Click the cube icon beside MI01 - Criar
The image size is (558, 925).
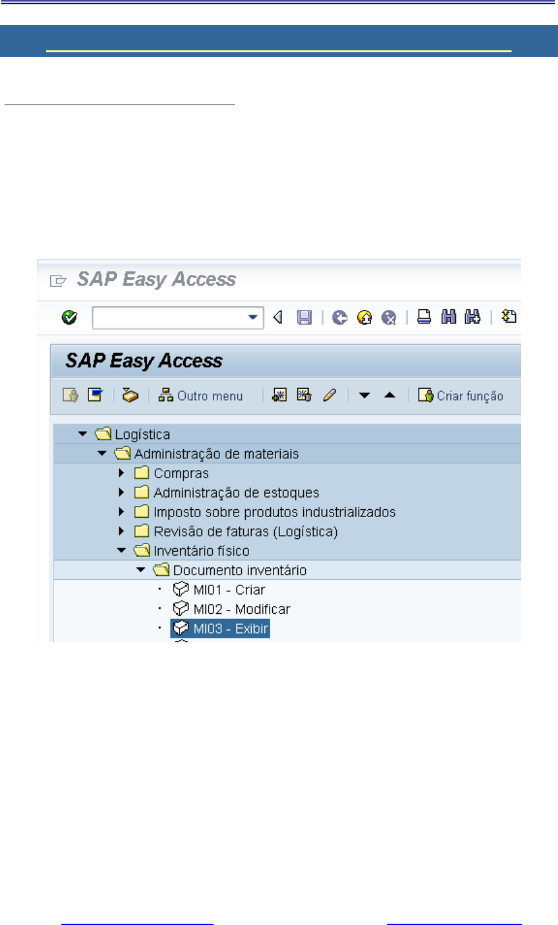181,589
